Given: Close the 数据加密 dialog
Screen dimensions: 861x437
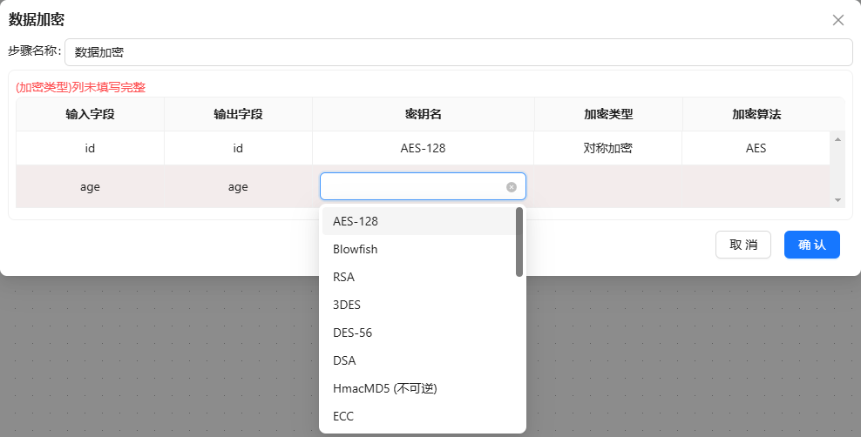Looking at the screenshot, I should click(838, 20).
